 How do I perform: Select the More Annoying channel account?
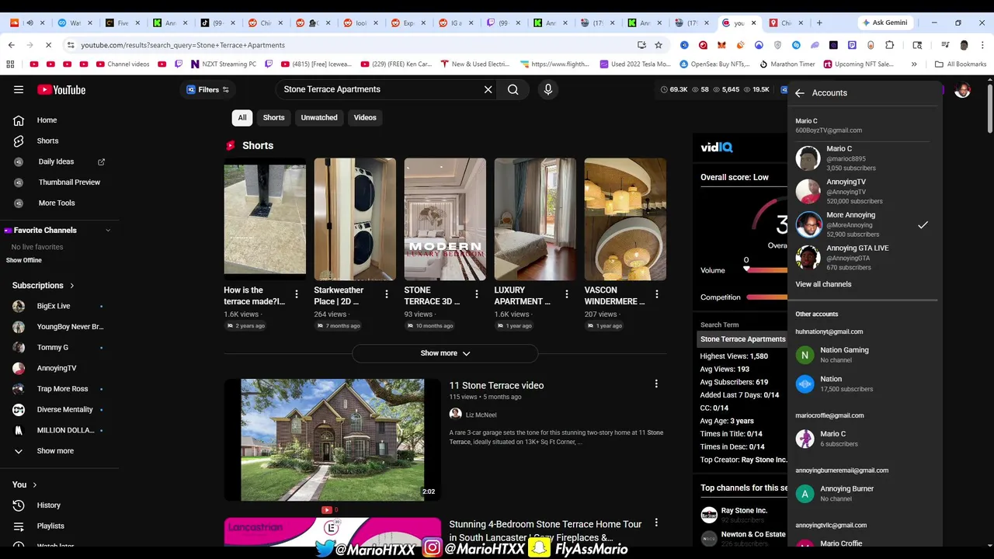tap(862, 224)
